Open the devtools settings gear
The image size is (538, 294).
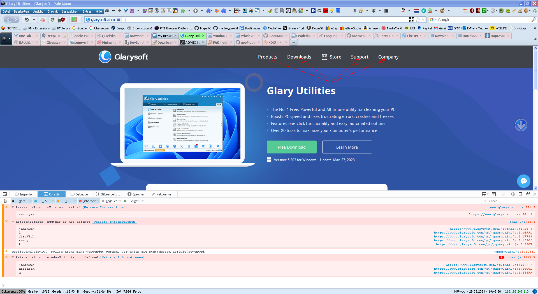click(x=513, y=194)
